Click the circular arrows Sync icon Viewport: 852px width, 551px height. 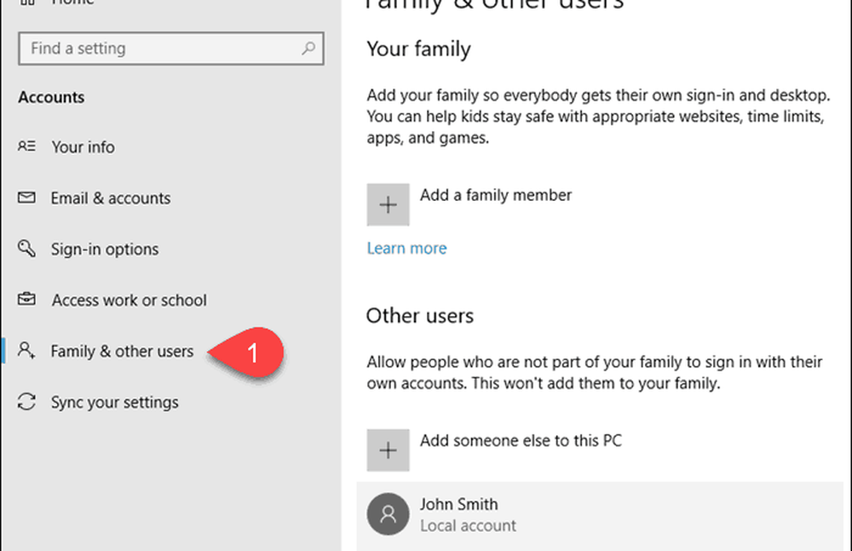click(26, 402)
